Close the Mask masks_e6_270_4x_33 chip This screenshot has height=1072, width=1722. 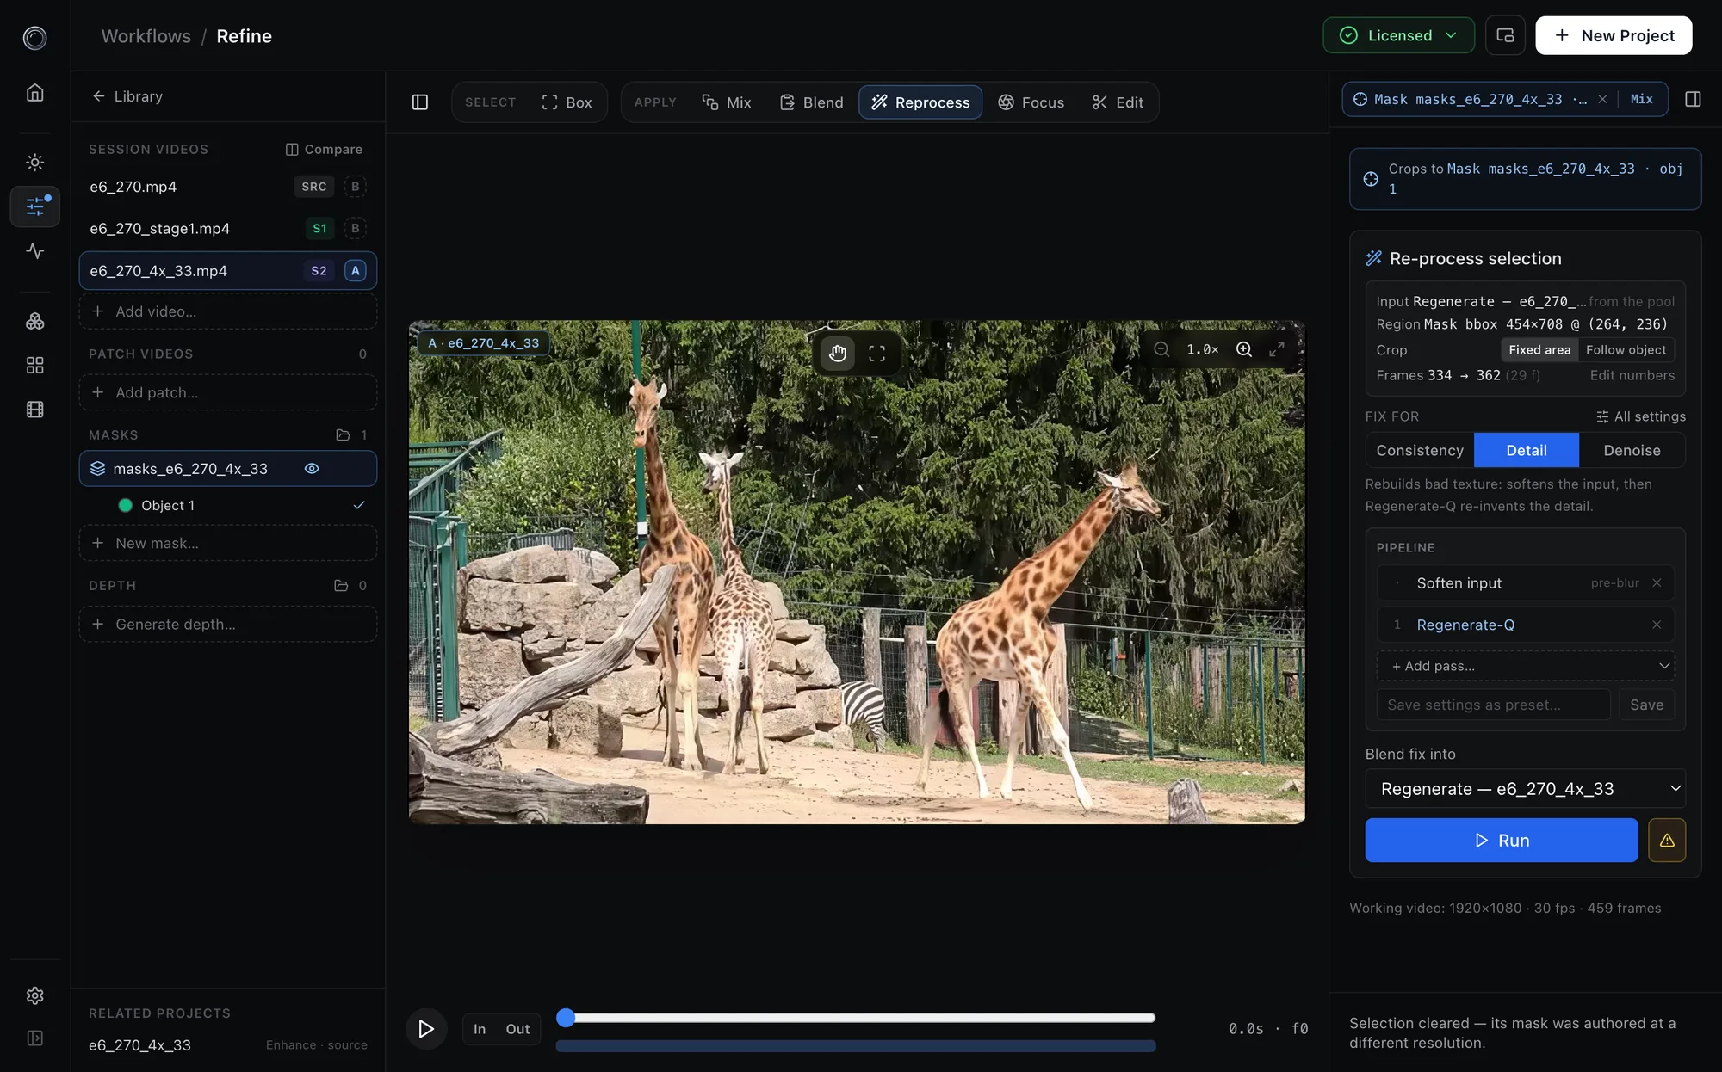pos(1602,99)
